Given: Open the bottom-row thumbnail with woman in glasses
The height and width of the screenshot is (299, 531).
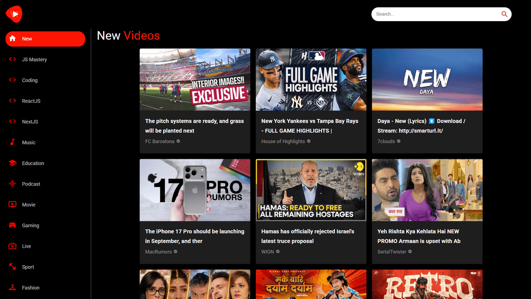Looking at the screenshot, I should tap(195, 284).
